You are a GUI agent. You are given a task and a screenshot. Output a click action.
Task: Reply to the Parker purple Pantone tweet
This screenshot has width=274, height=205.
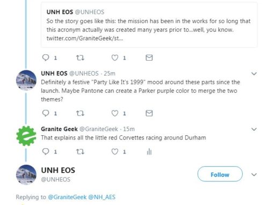click(46, 113)
